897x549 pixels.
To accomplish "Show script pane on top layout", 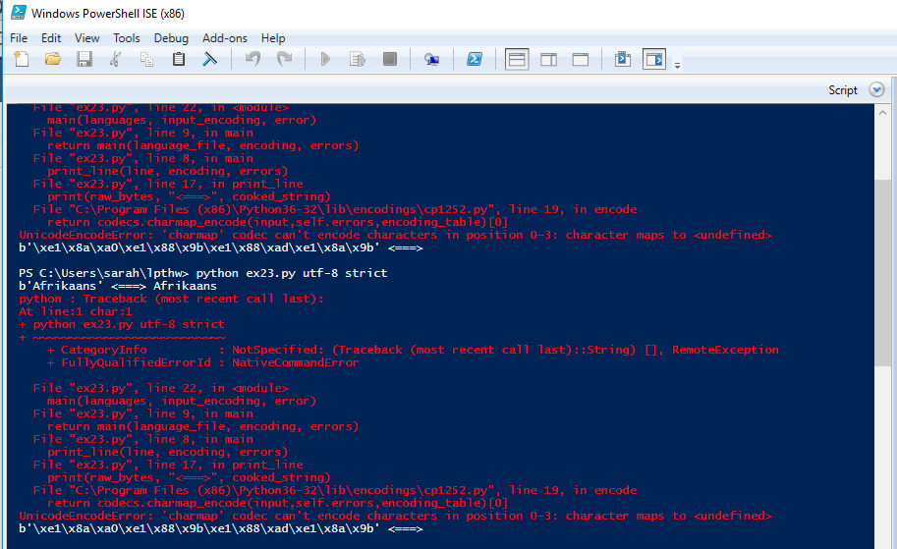I will click(517, 60).
